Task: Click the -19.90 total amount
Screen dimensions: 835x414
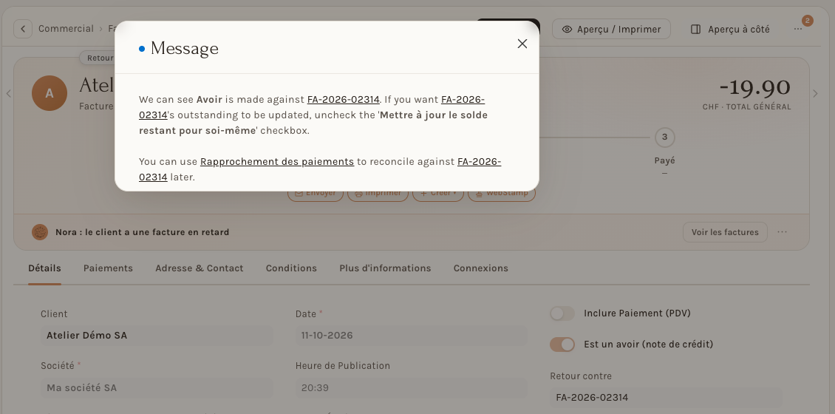Action: click(x=754, y=86)
